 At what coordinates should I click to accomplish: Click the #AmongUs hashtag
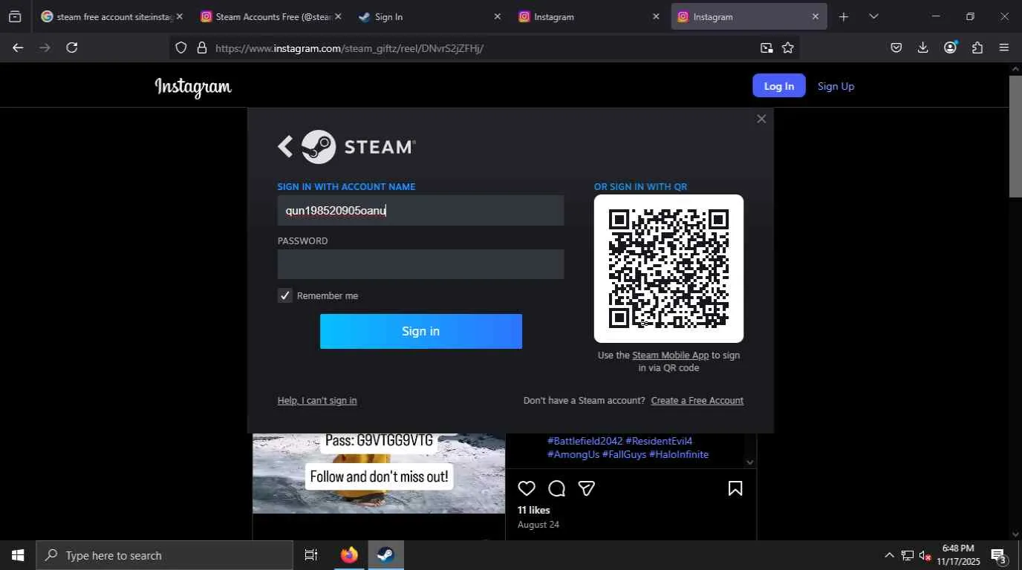click(573, 454)
